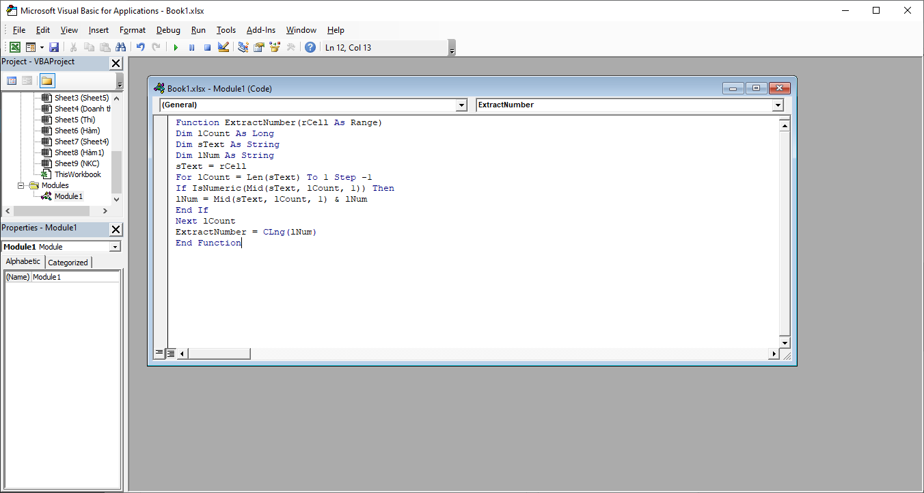Collapse the Modules folder in the project tree
The image size is (924, 493).
tap(21, 185)
